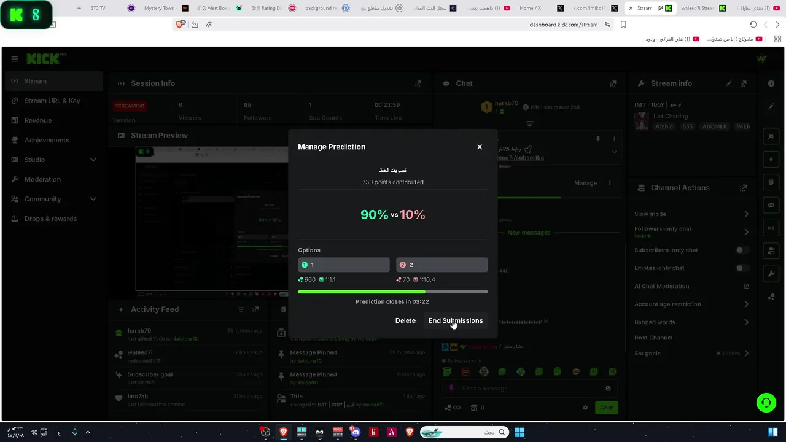Collapse pinned message chevron in chat
The height and width of the screenshot is (442, 786).
pos(614,152)
